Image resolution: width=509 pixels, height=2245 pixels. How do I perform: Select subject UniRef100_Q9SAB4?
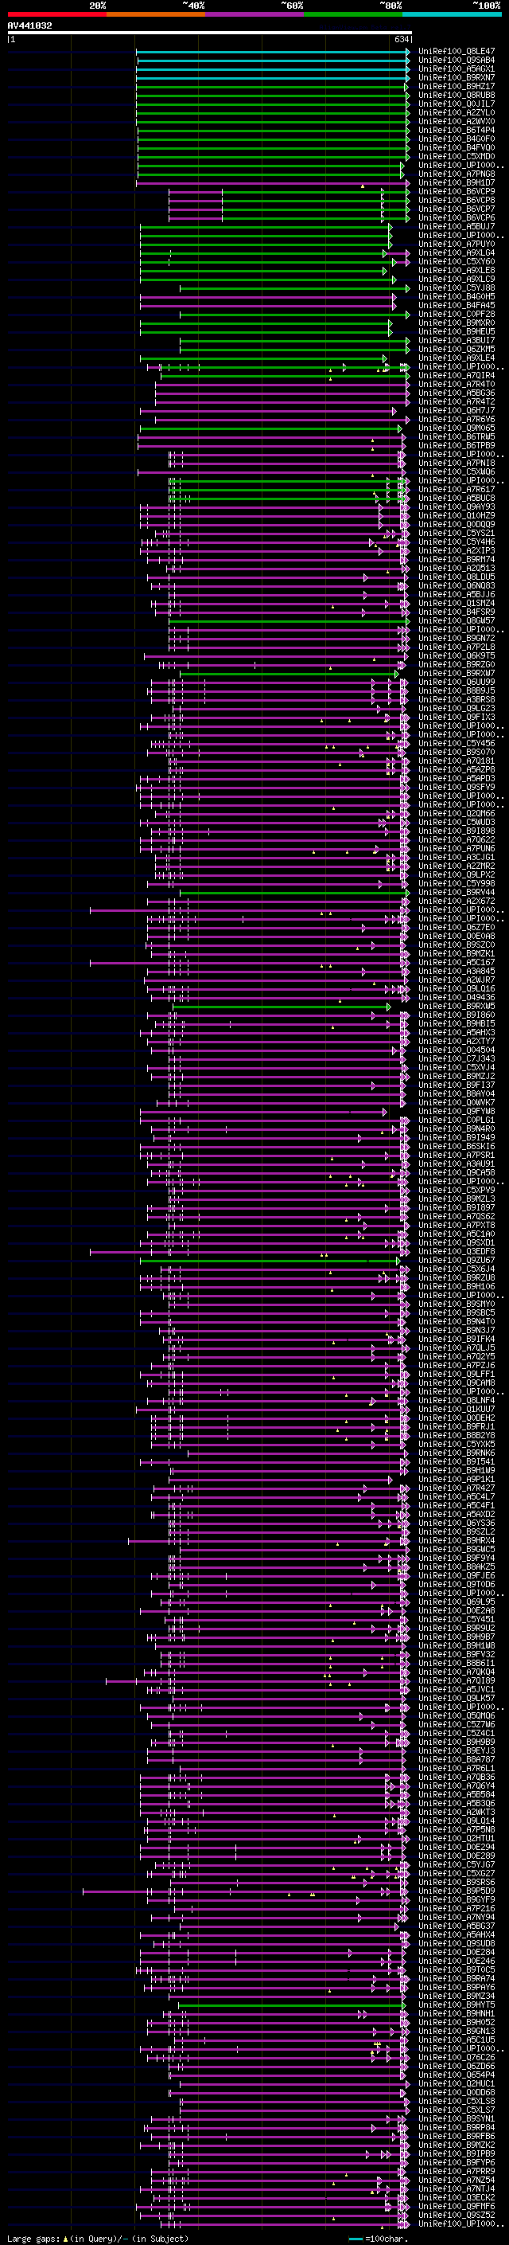pos(457,61)
